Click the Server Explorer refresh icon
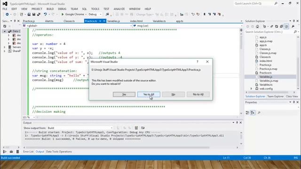The width and height of the screenshot is (301, 169). pos(5,26)
